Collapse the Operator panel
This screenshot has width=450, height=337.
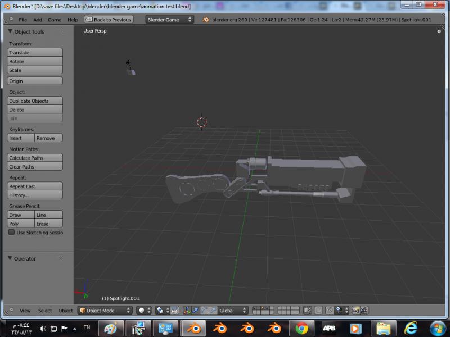coord(10,258)
